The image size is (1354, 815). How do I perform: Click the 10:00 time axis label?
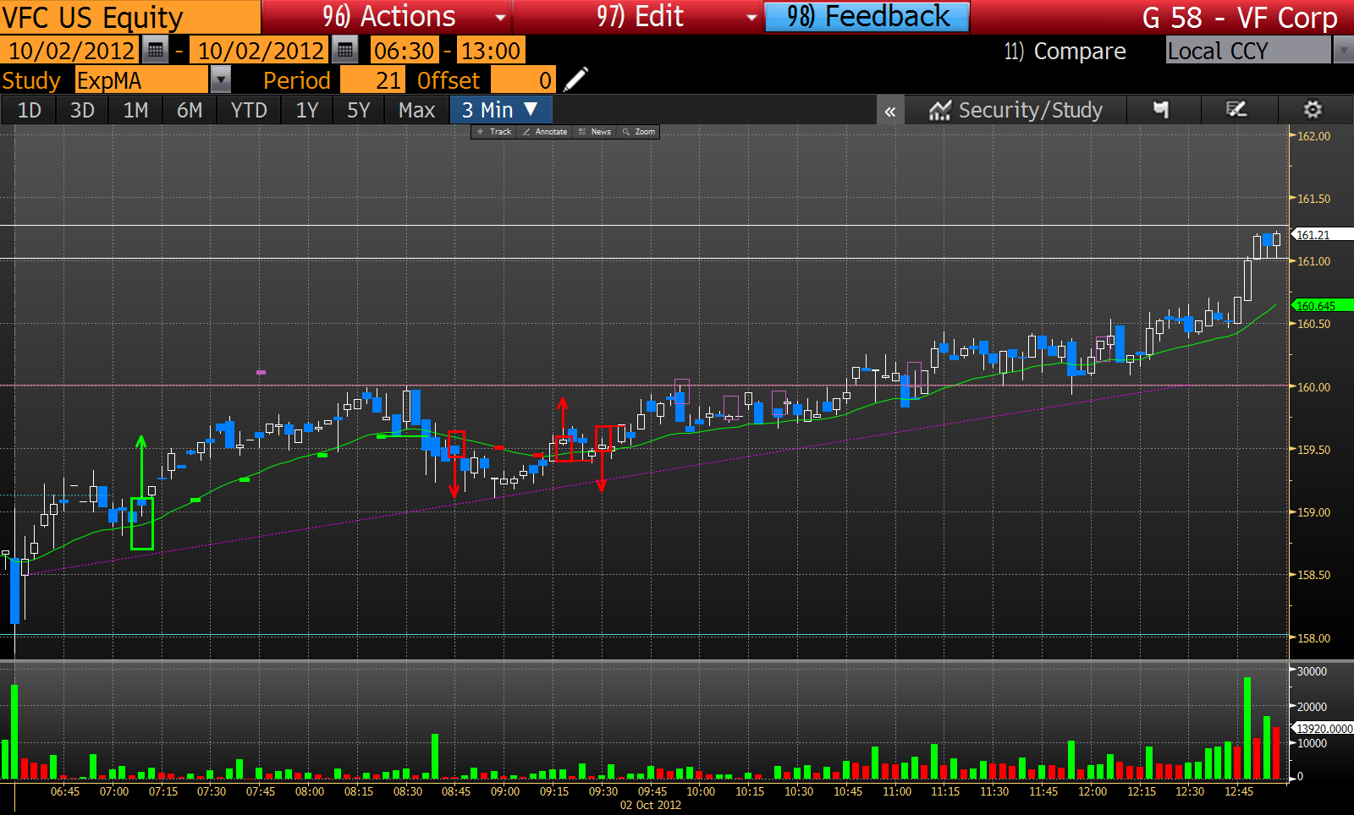click(701, 791)
